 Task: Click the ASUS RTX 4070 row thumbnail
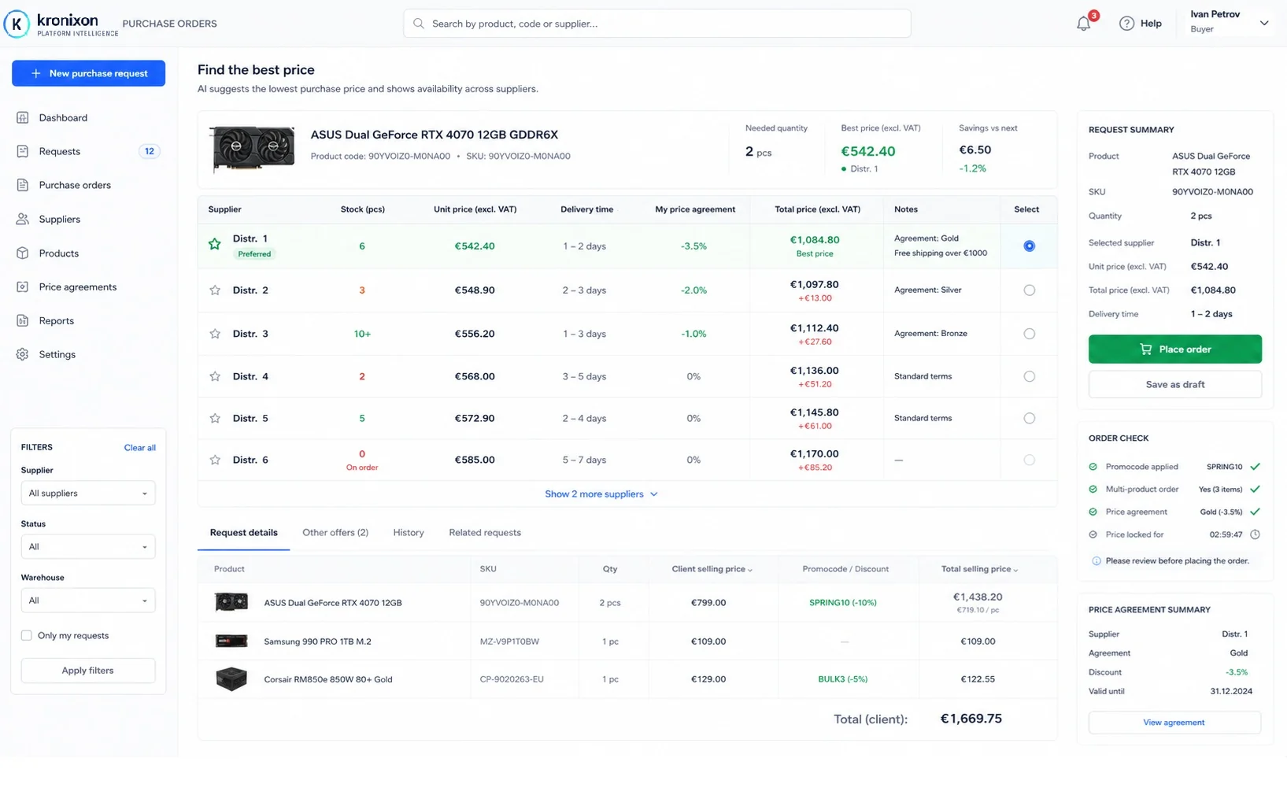click(231, 602)
